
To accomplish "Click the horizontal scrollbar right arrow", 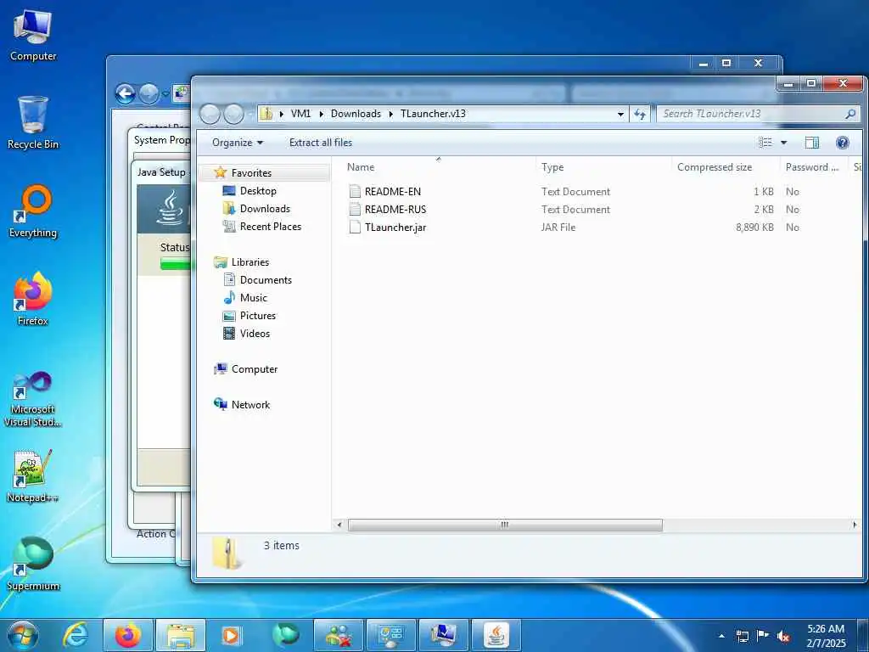I will coord(854,525).
